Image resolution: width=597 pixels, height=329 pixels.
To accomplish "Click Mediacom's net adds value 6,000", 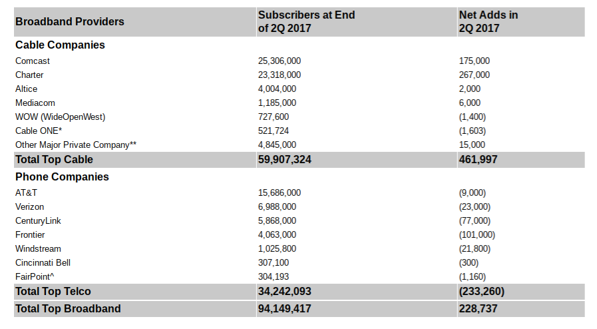I will tap(470, 103).
